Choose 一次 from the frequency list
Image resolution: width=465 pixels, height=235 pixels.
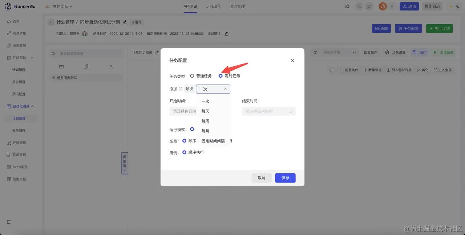coord(213,101)
